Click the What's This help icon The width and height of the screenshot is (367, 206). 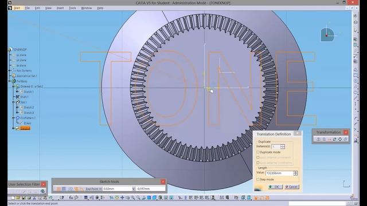[63, 197]
